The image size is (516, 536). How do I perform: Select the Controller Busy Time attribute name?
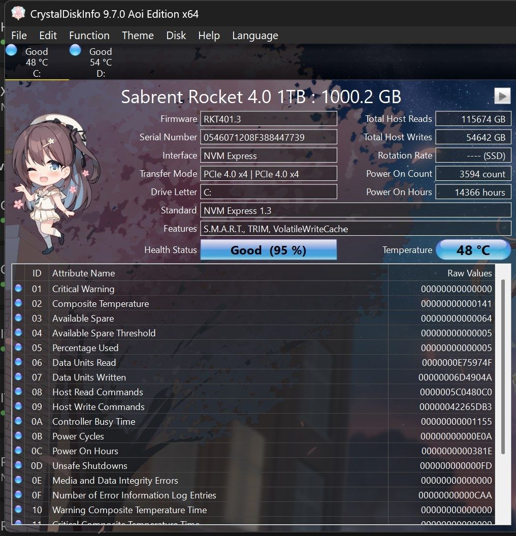pyautogui.click(x=93, y=422)
